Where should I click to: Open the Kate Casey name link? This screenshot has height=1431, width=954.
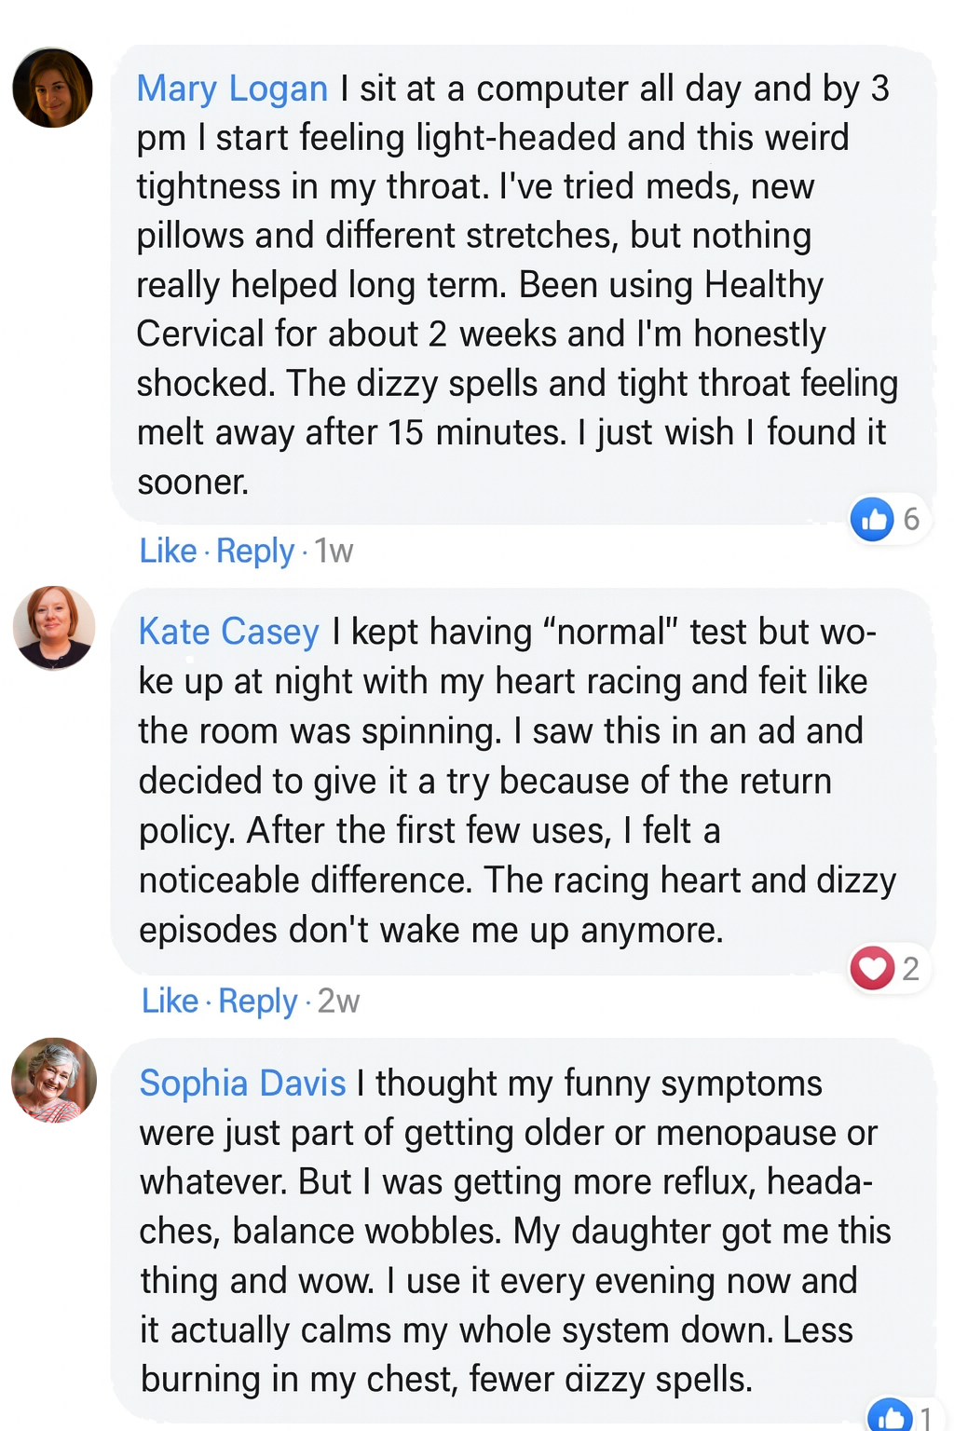click(229, 632)
